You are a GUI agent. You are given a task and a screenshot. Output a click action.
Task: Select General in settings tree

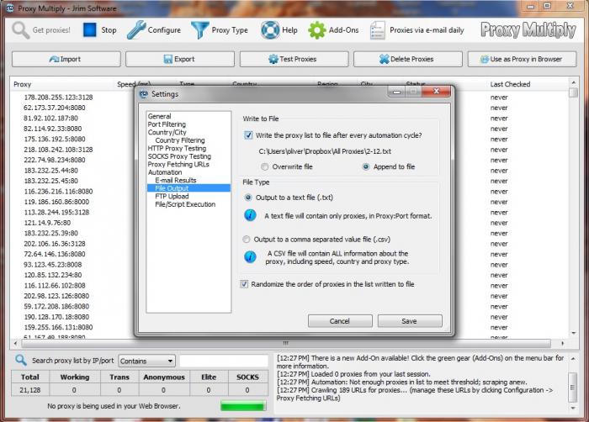click(x=159, y=116)
